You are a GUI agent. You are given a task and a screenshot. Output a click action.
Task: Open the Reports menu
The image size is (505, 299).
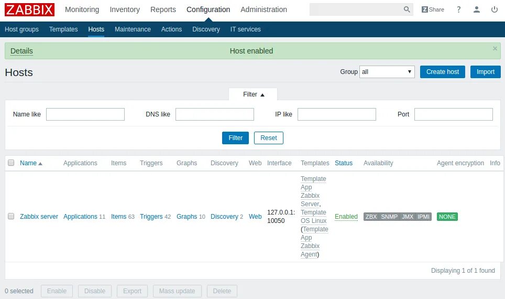click(x=163, y=9)
